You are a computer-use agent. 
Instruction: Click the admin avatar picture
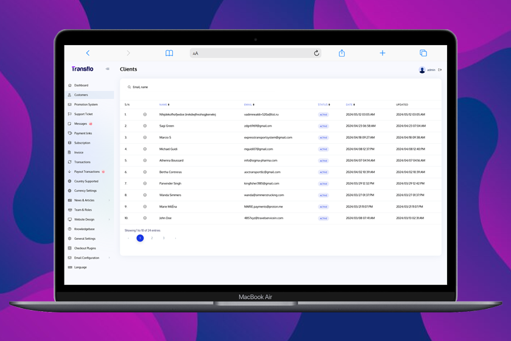[422, 70]
